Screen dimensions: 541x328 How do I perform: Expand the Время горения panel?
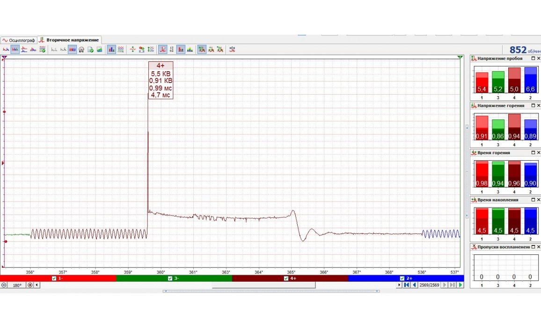[533, 153]
